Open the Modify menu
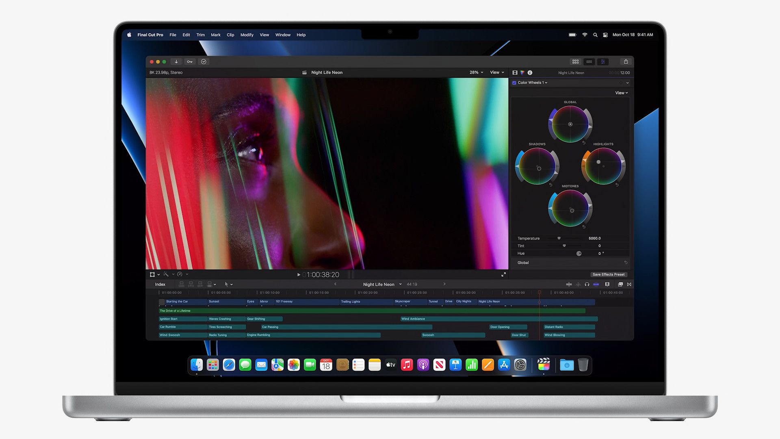Viewport: 780px width, 439px height. coord(247,35)
